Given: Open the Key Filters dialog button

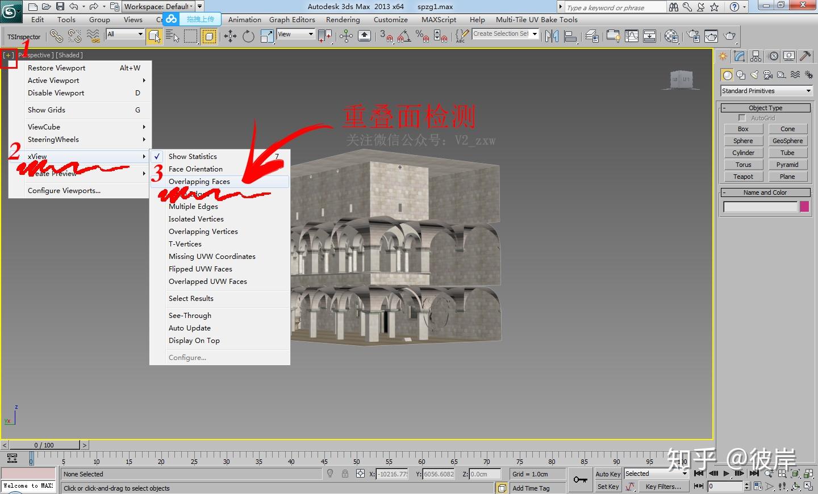Looking at the screenshot, I should (x=663, y=487).
